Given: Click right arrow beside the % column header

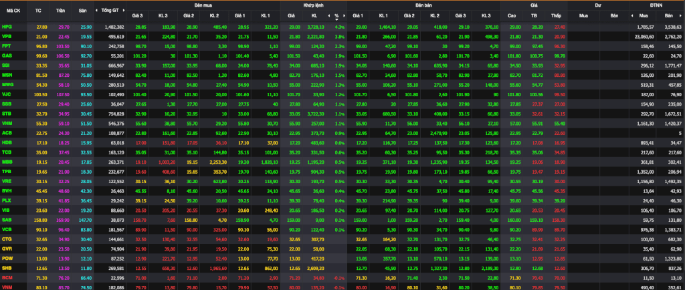Looking at the screenshot, I should 345,15.
